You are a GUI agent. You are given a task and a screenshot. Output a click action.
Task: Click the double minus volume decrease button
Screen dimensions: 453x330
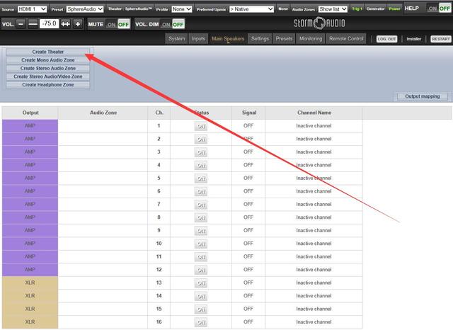pos(33,23)
